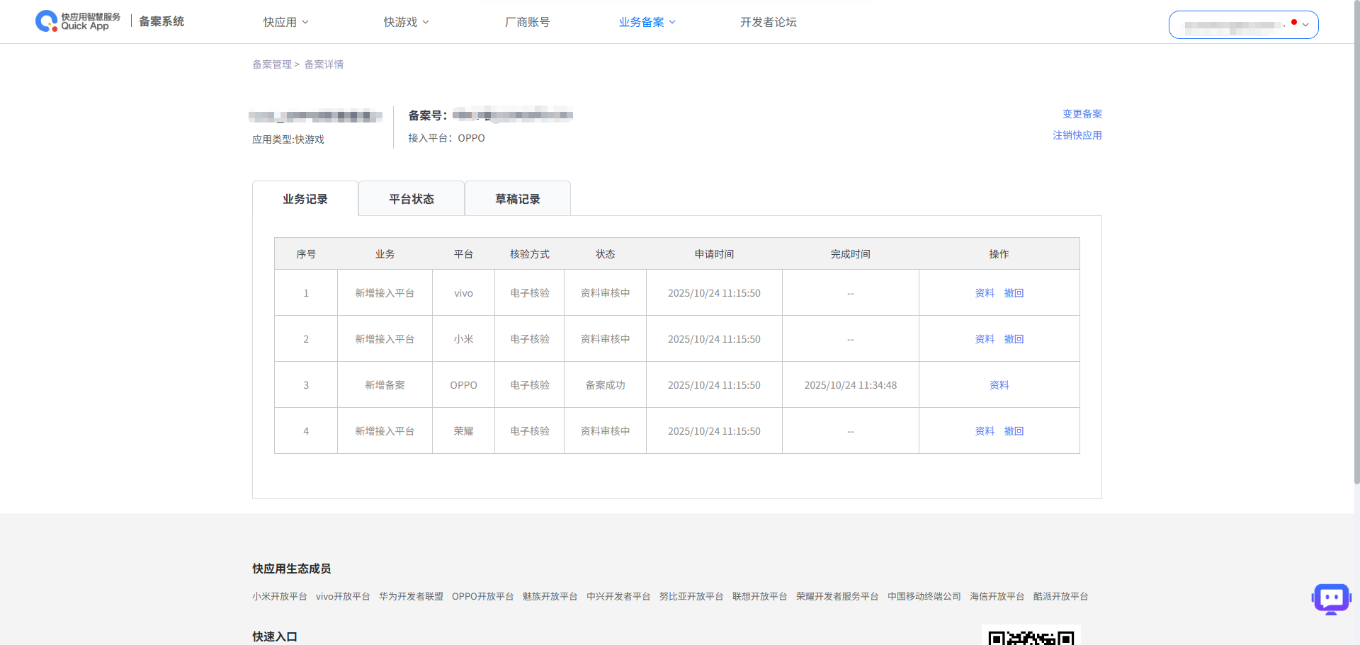The image size is (1360, 645).
Task: Expand the 快游戏 dropdown menu
Action: click(406, 22)
